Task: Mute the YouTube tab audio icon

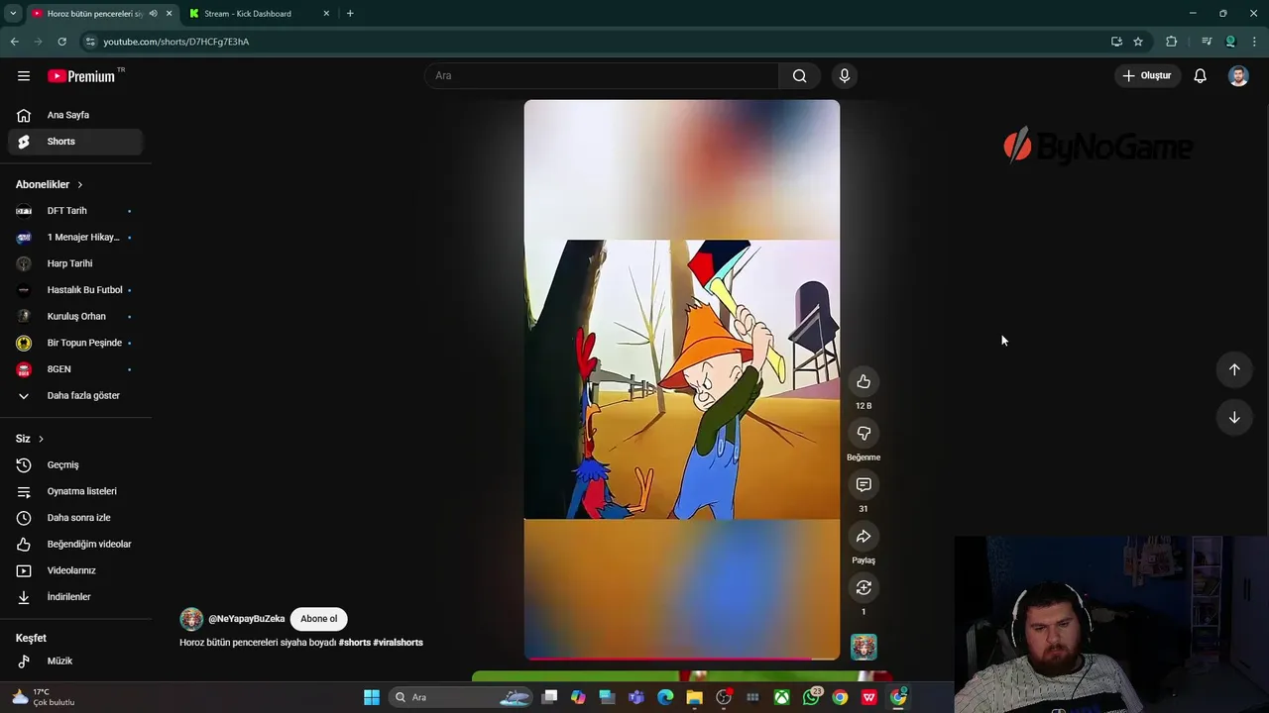Action: 153,14
